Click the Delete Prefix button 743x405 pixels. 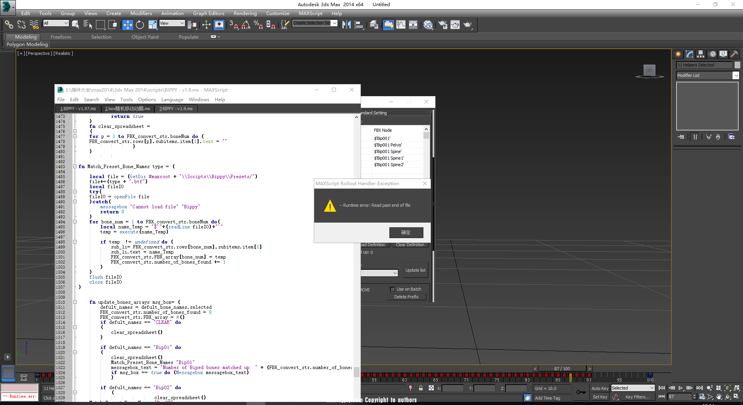(406, 297)
